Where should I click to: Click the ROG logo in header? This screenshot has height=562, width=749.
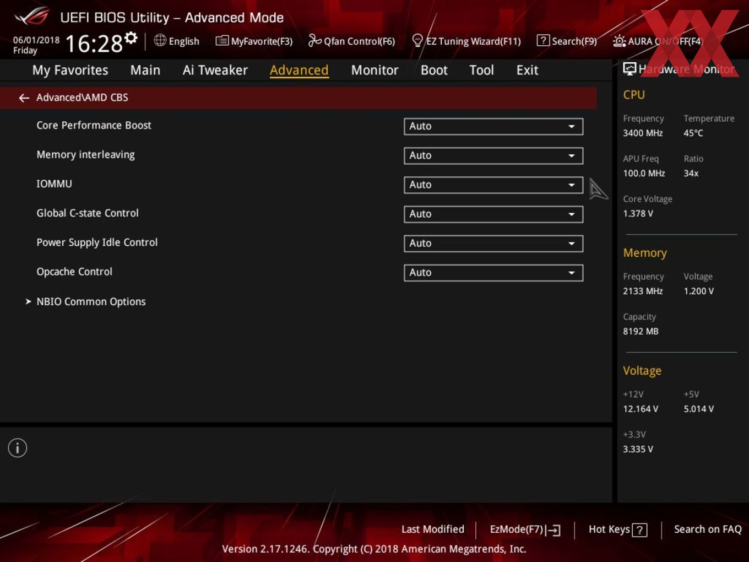click(32, 17)
